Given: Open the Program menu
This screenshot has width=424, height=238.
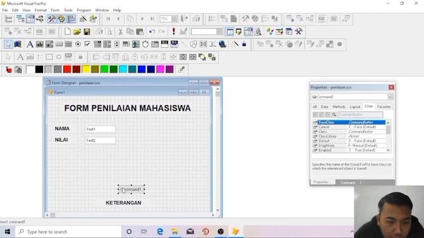Looking at the screenshot, I should [x=83, y=11].
